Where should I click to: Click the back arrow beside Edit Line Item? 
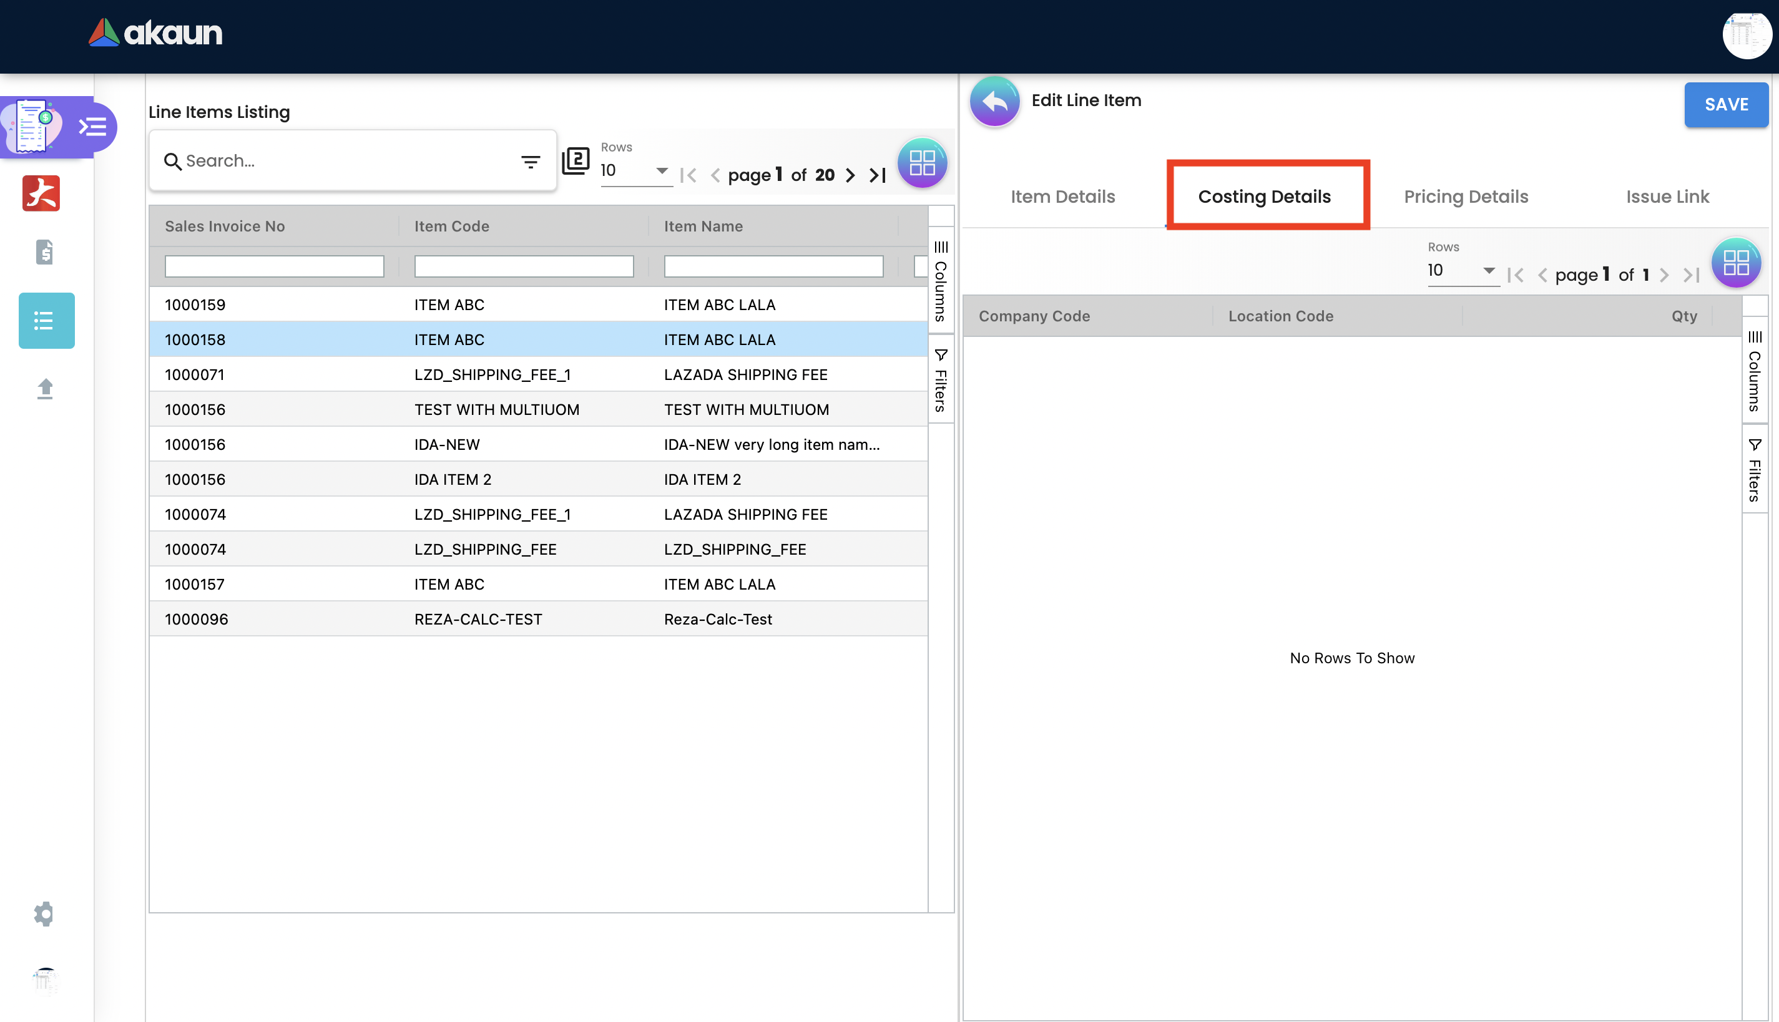[994, 102]
